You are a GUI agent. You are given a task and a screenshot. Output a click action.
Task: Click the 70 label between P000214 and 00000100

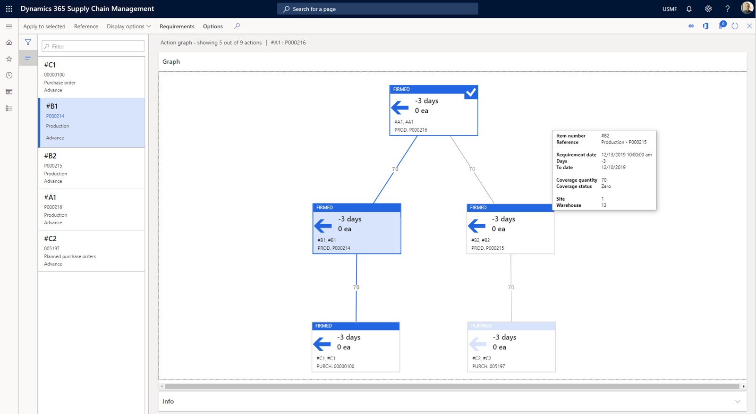pos(356,287)
